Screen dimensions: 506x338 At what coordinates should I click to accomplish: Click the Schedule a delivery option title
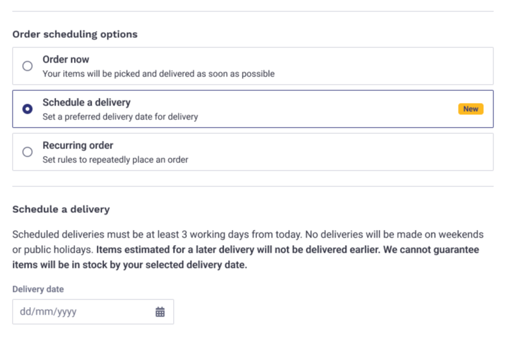87,102
